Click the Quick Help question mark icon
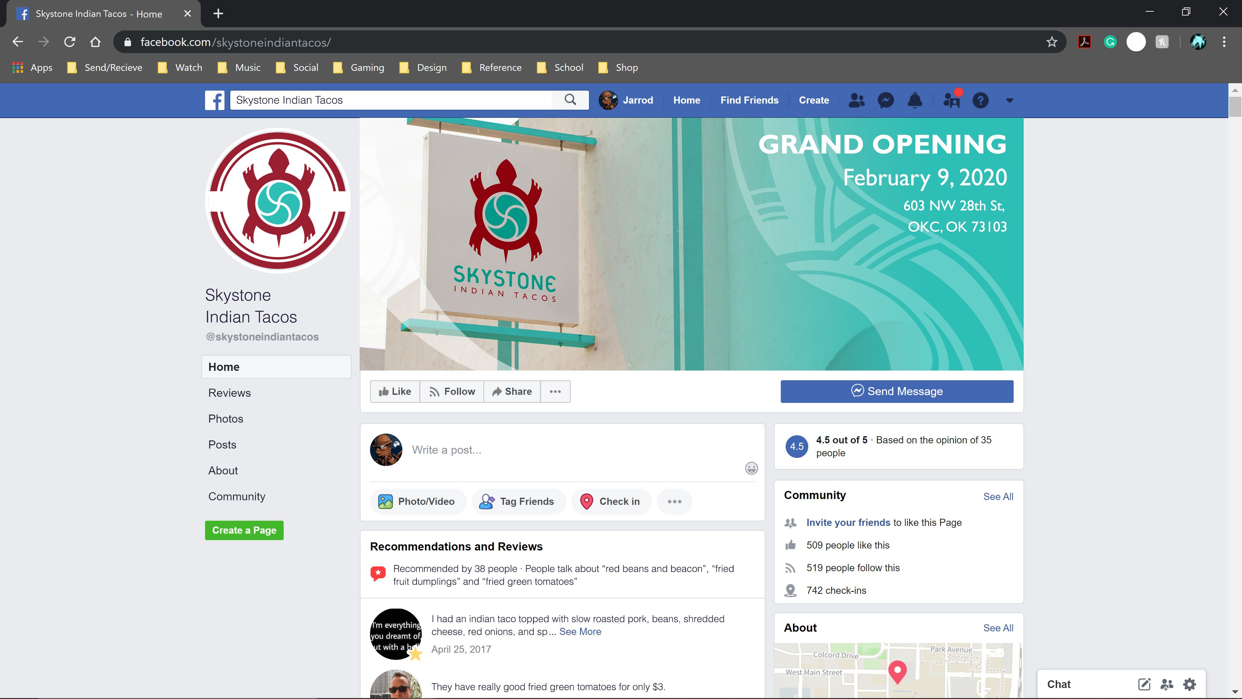 point(980,100)
